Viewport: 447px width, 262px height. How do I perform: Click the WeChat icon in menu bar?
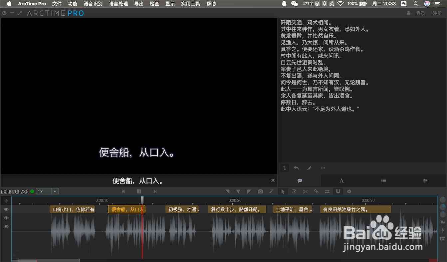pos(295,4)
